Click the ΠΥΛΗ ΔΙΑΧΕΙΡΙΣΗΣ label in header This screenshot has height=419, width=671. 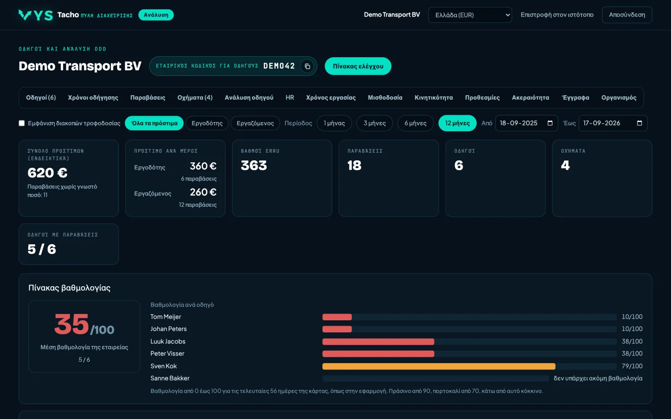point(107,16)
